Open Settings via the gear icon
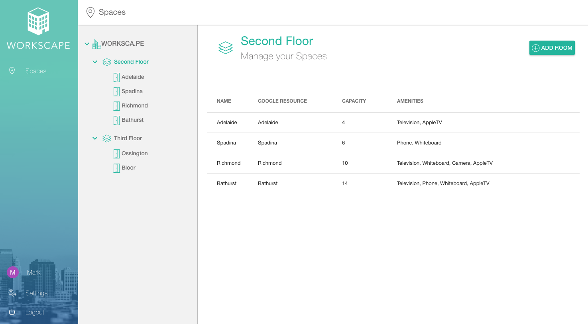Viewport: 588px width, 324px height. [x=12, y=293]
